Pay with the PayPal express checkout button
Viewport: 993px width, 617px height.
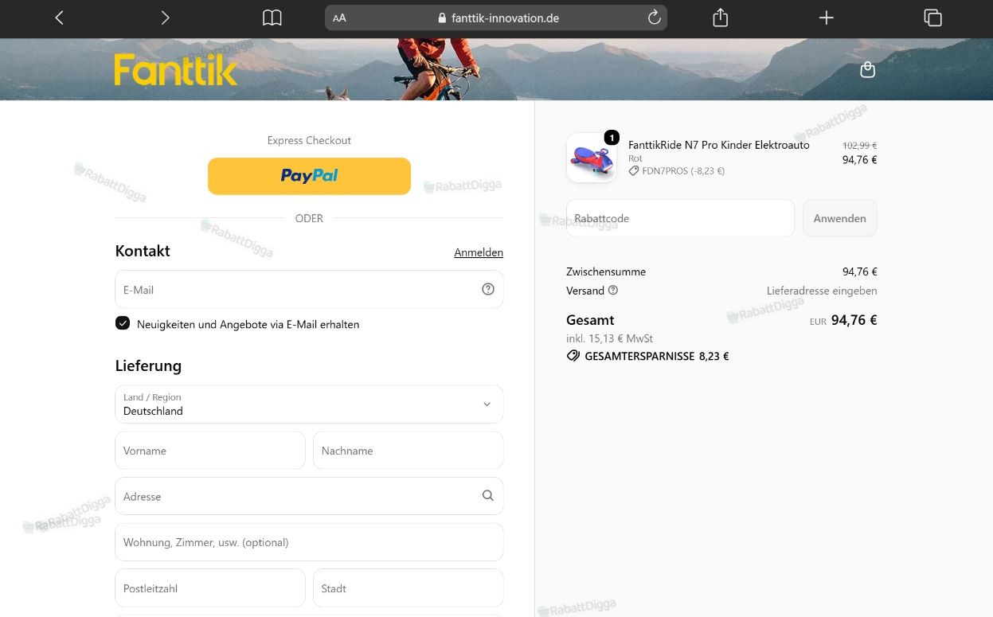pos(309,176)
